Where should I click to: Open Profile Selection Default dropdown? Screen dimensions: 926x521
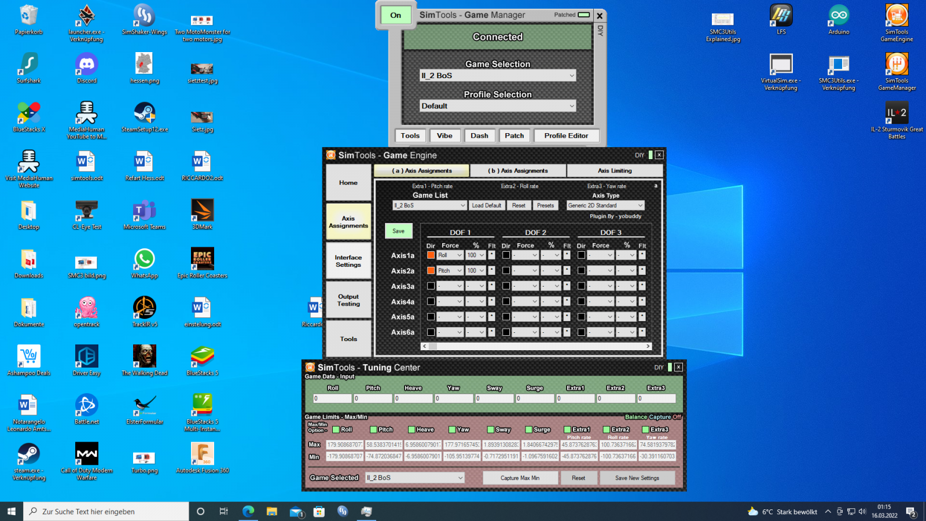click(x=498, y=106)
